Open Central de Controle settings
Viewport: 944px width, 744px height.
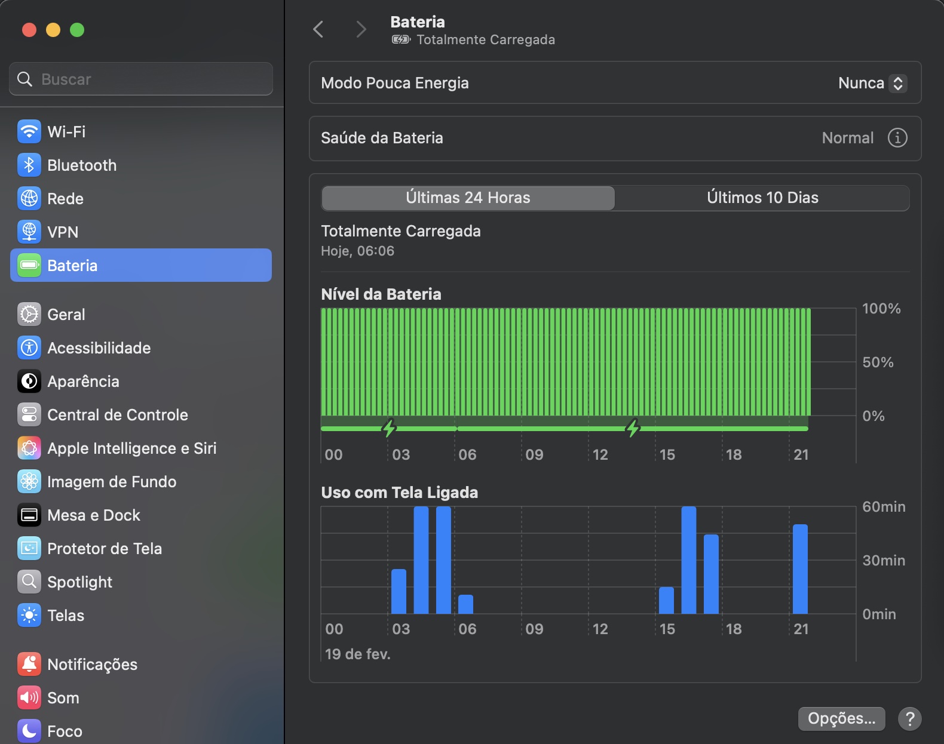tap(117, 414)
